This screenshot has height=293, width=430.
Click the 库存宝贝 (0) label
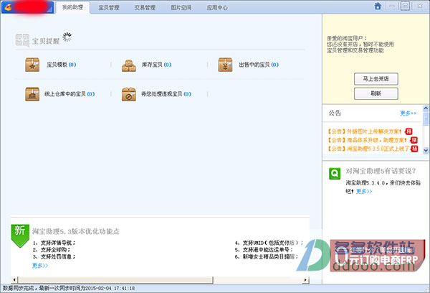coord(156,65)
